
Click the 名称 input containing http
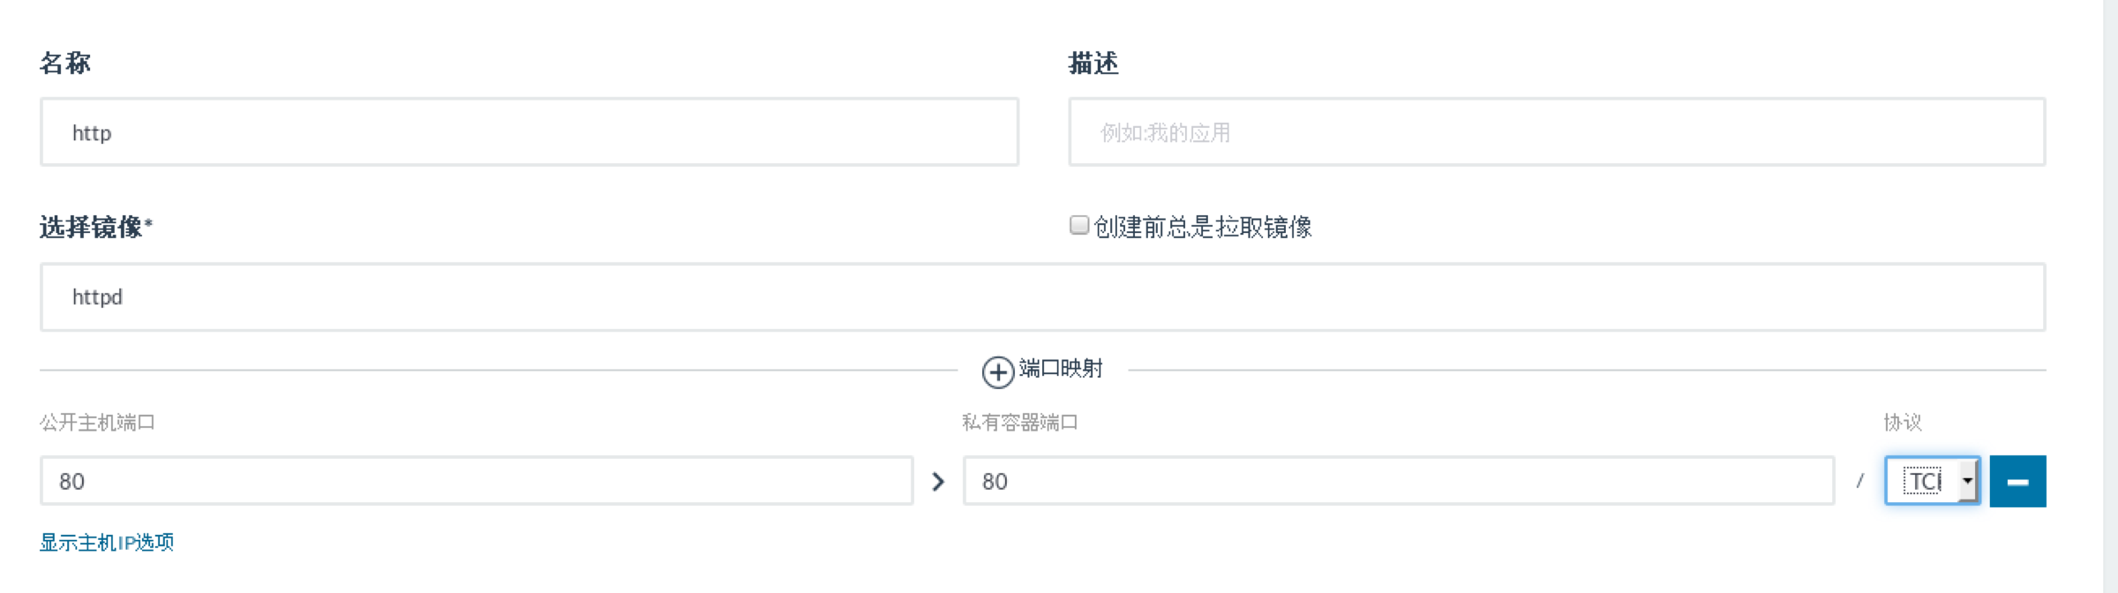coord(529,132)
